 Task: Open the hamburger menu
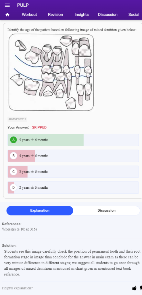7,5
